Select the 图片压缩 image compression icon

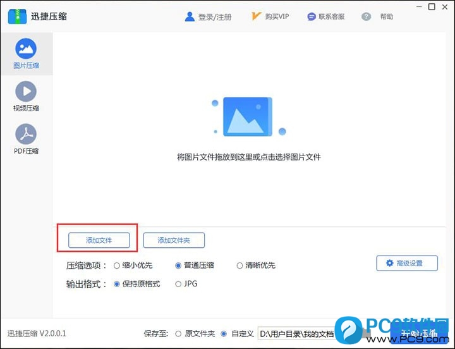26,49
